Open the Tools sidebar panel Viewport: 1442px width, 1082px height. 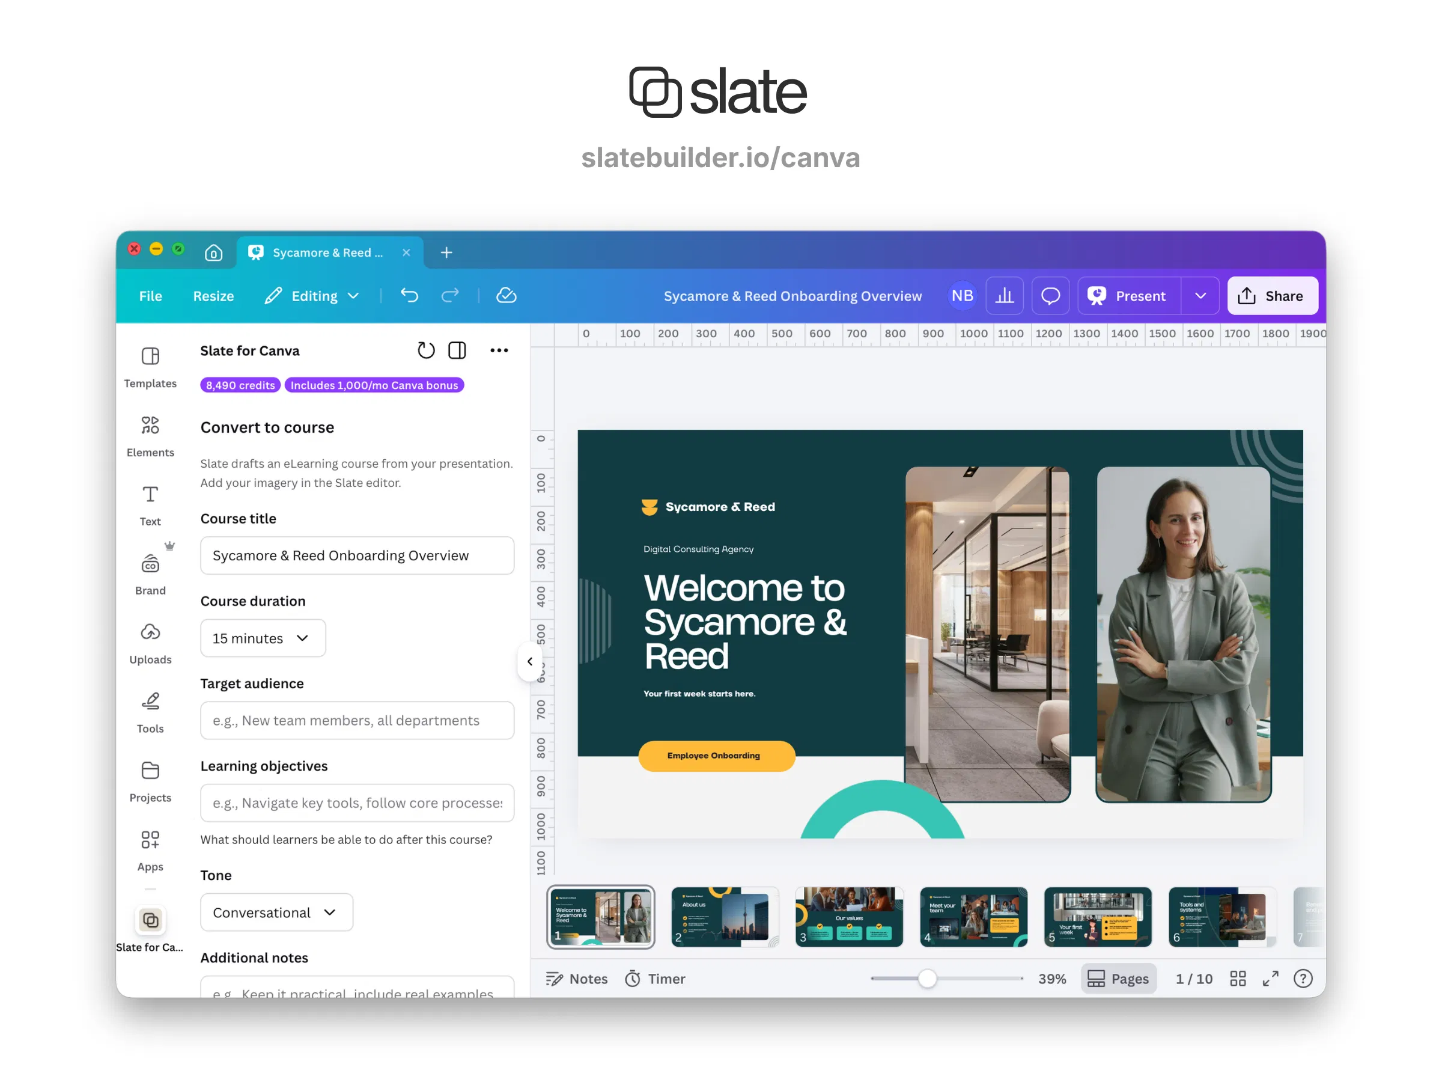(150, 714)
